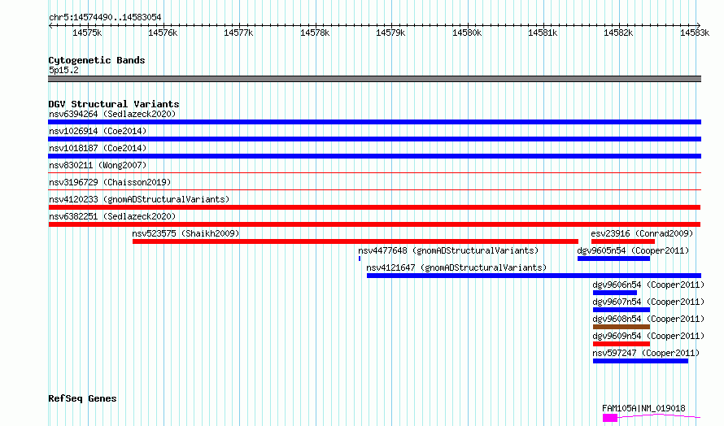
Task: Open the nsv597247 (Cooper2011) label
Action: pos(646,353)
